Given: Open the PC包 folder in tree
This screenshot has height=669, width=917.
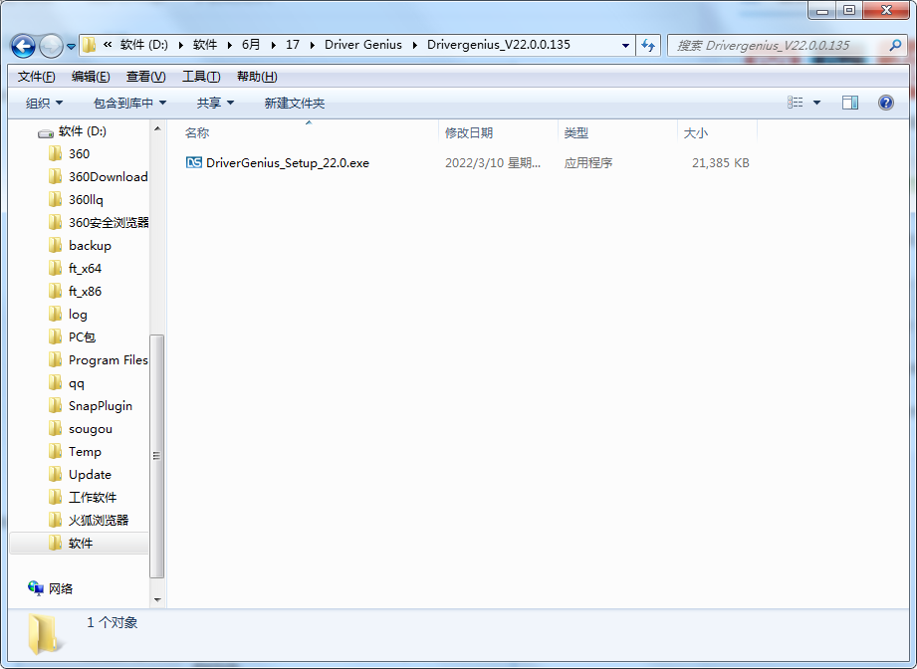Looking at the screenshot, I should click(x=82, y=336).
